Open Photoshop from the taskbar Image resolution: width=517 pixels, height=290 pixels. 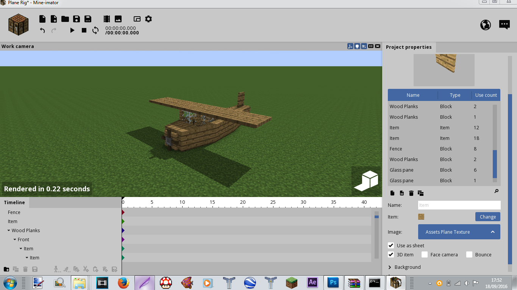[x=333, y=282]
